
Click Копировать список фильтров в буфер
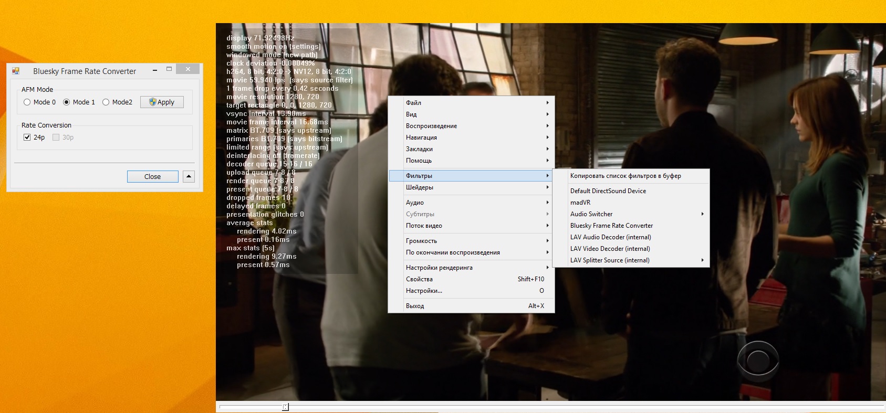[x=625, y=176]
